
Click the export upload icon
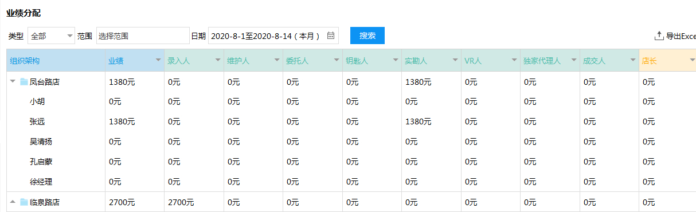click(659, 36)
